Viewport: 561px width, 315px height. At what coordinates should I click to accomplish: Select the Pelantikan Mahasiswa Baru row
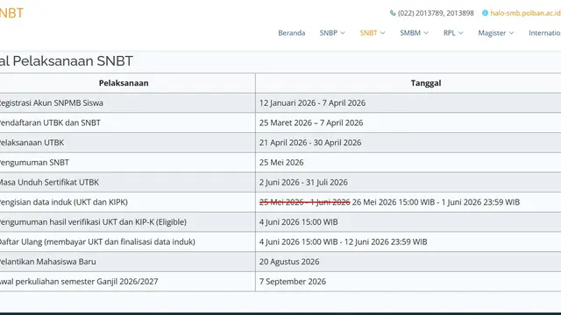coord(280,262)
